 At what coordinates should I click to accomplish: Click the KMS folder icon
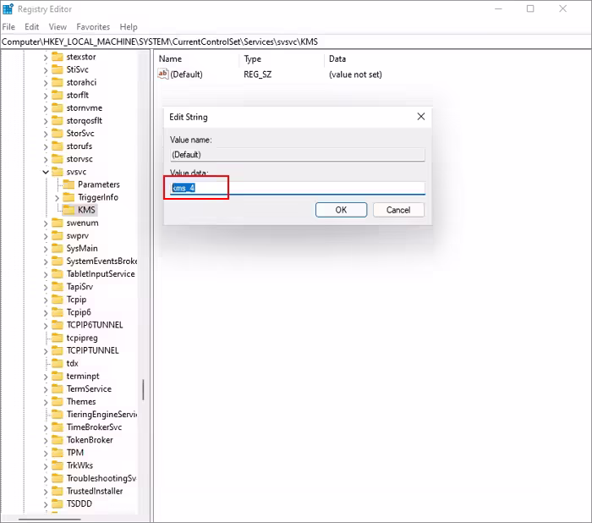(69, 210)
